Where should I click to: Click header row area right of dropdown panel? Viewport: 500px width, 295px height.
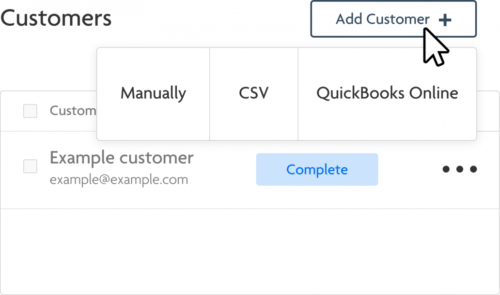coord(488,111)
